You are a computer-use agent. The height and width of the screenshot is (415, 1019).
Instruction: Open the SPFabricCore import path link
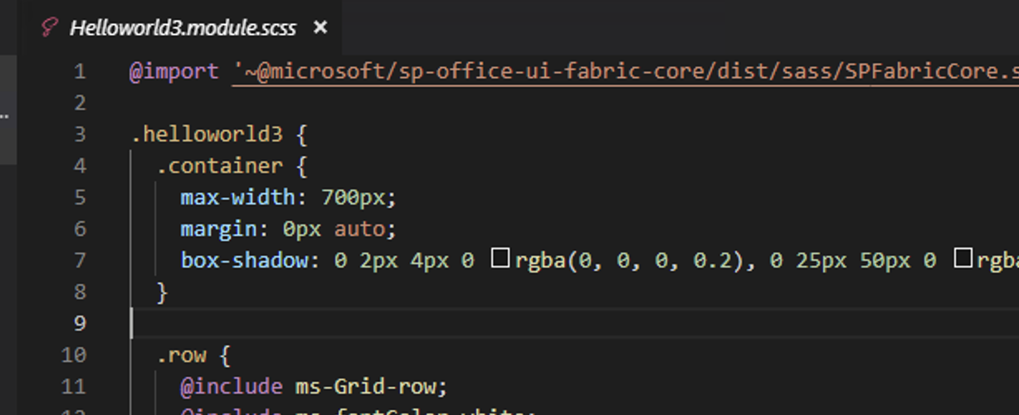[x=626, y=71]
